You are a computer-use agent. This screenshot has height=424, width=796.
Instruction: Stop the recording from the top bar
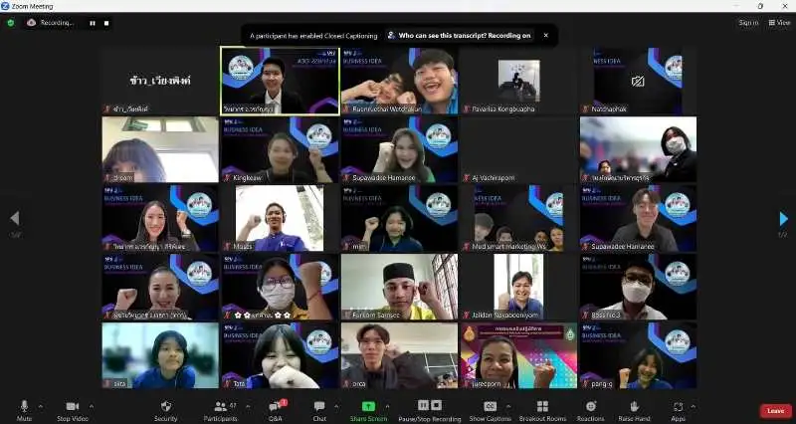click(x=106, y=23)
